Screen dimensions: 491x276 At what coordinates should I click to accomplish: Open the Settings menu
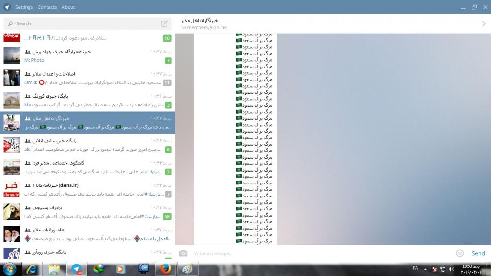pos(24,7)
